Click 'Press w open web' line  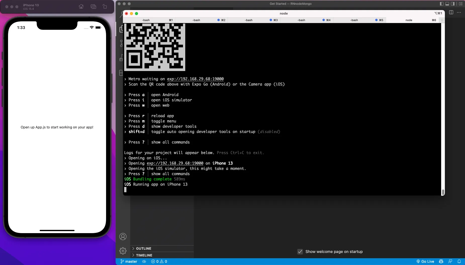[x=147, y=105]
